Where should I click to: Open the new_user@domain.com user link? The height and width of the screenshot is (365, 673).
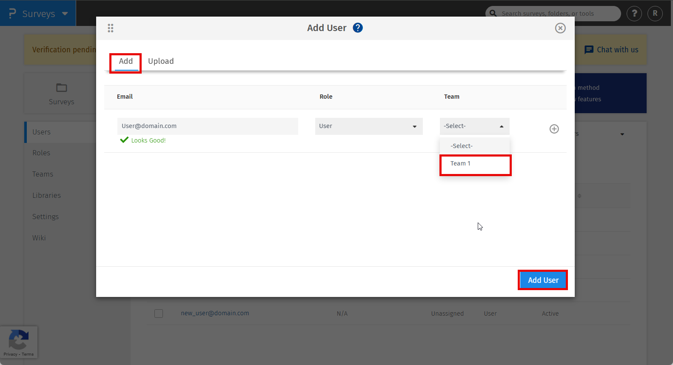click(x=215, y=313)
